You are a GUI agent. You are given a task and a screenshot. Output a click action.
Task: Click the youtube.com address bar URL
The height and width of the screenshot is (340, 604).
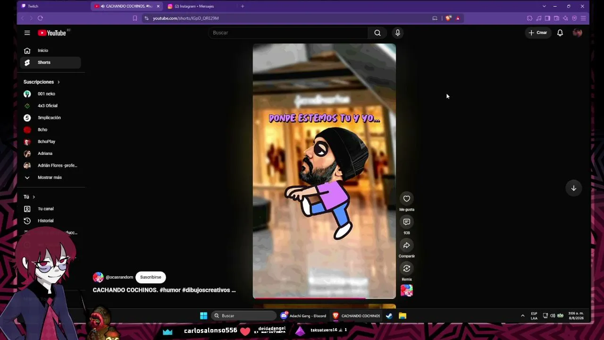coord(186,18)
